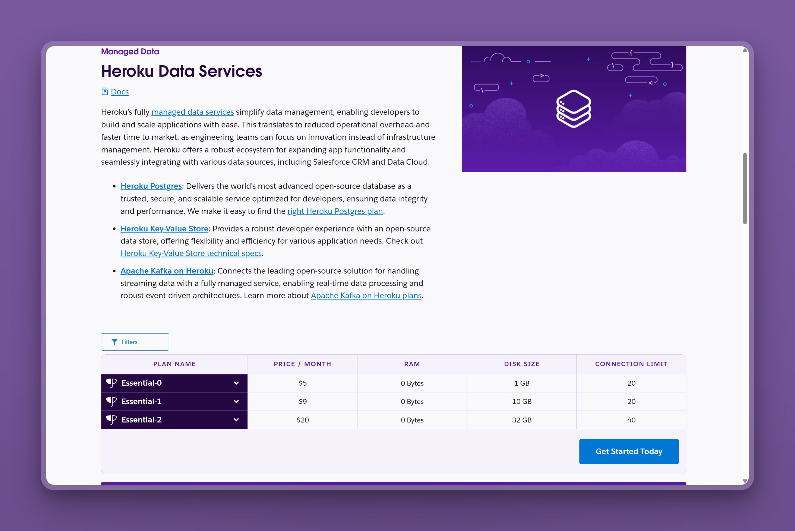
Task: Follow the Heroku Key-Value Store bold link
Action: click(x=165, y=229)
